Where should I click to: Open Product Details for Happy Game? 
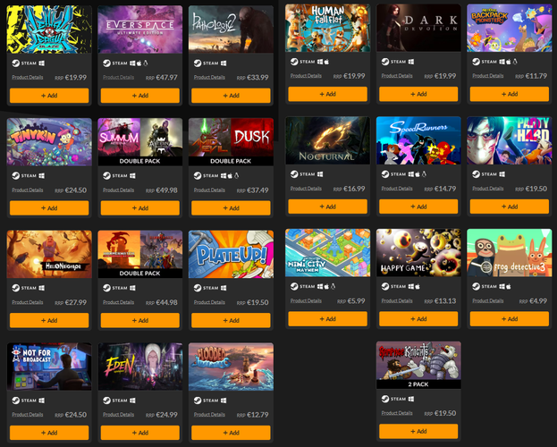(x=397, y=301)
